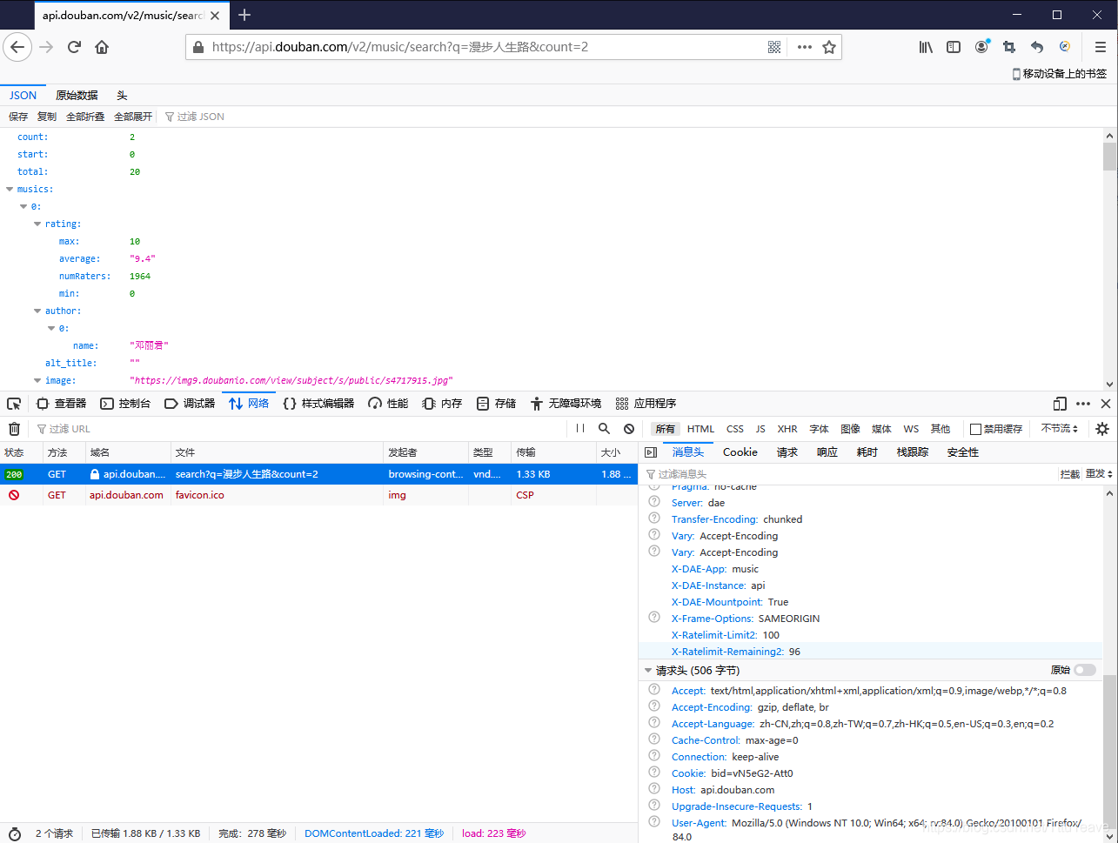
Task: Open the 控制台 console panel
Action: [x=125, y=404]
